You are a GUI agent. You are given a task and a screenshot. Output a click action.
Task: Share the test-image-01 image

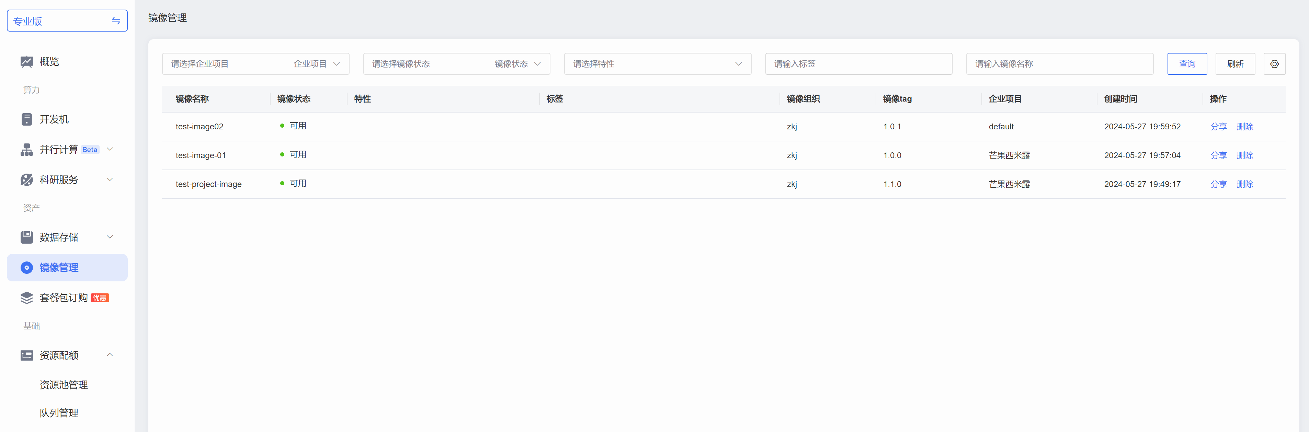[x=1219, y=155]
